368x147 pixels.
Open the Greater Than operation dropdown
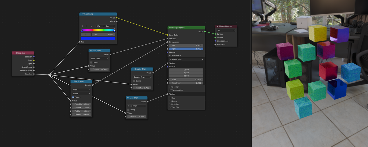click(x=142, y=77)
